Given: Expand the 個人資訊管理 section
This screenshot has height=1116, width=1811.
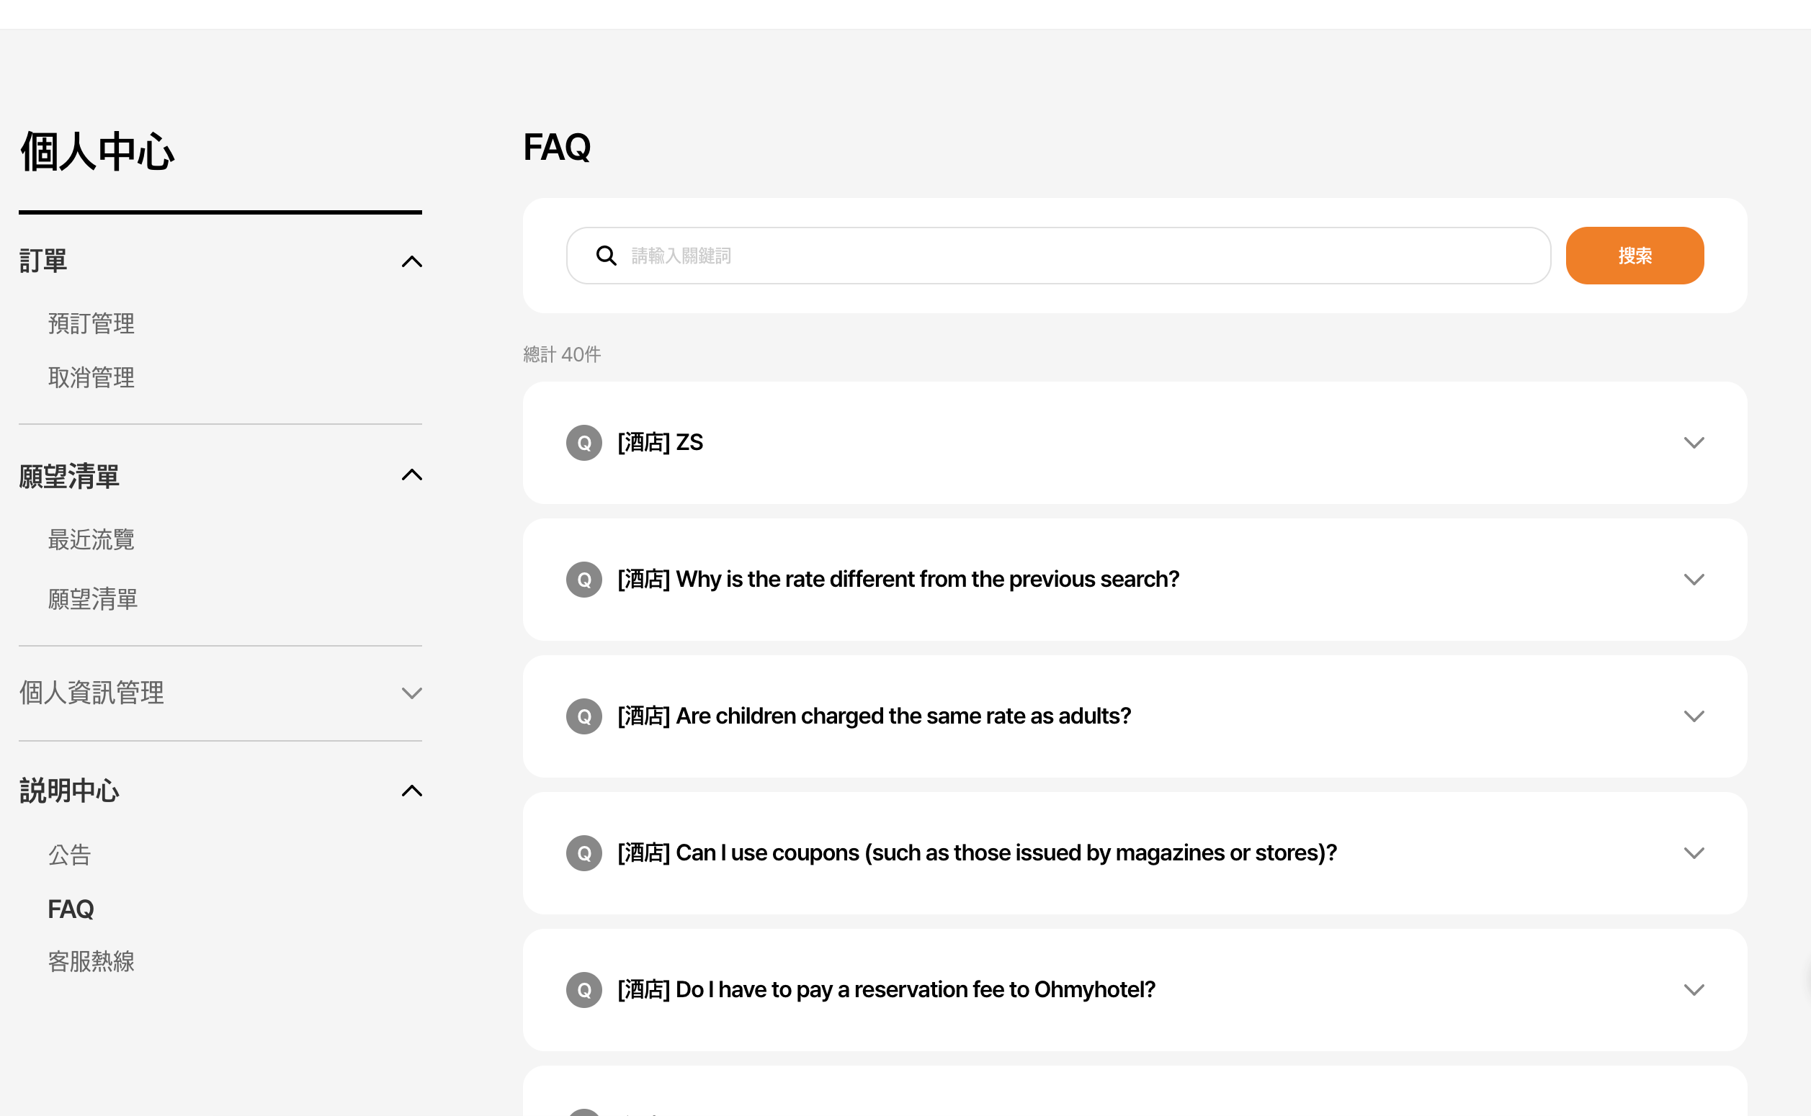Looking at the screenshot, I should [411, 693].
